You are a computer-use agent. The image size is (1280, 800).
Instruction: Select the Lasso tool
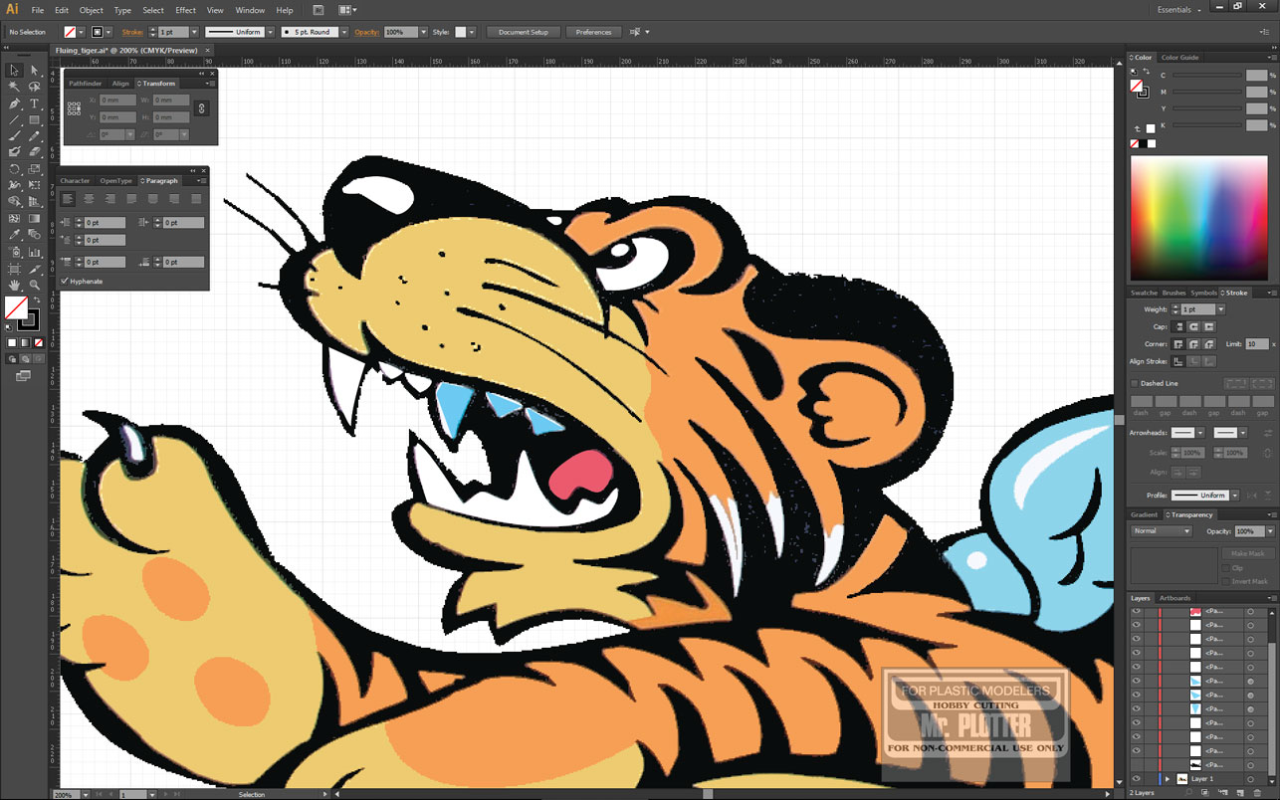coord(34,87)
